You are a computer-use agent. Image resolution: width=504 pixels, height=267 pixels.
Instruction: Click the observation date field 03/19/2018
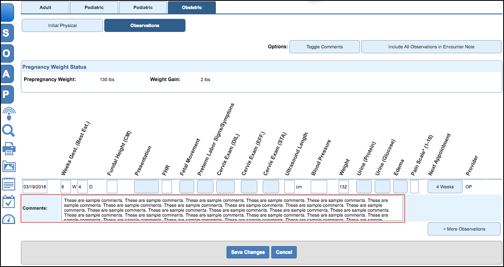click(x=35, y=187)
